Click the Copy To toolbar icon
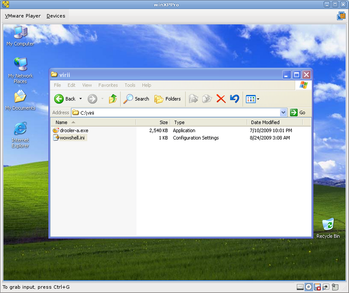349x293 pixels. click(207, 99)
